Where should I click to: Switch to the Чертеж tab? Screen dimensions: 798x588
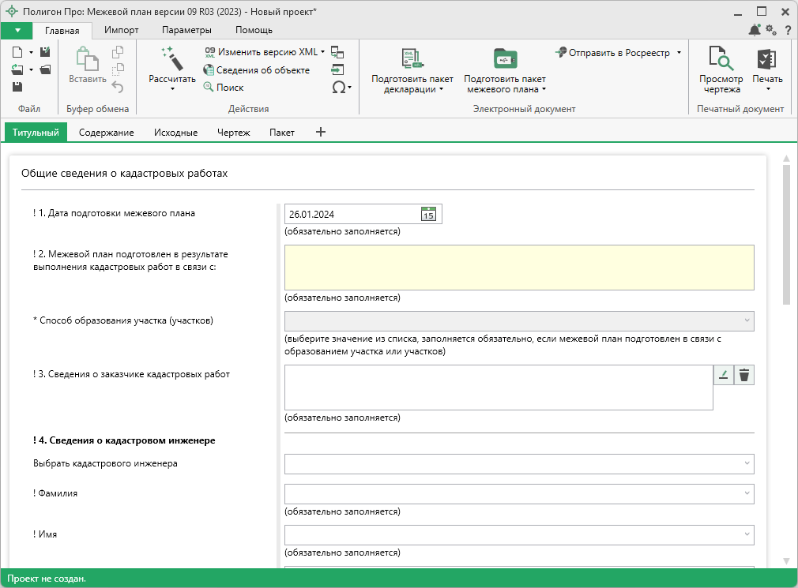click(233, 133)
